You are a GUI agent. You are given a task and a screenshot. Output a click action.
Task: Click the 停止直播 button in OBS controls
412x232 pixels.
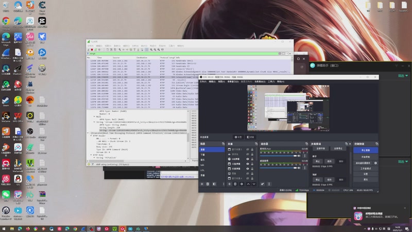pos(366,150)
